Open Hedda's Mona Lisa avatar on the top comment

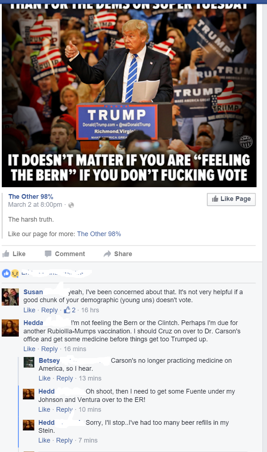pyautogui.click(x=10, y=328)
